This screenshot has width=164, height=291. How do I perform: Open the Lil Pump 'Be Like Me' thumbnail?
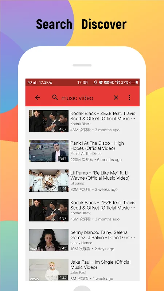coord(49,180)
